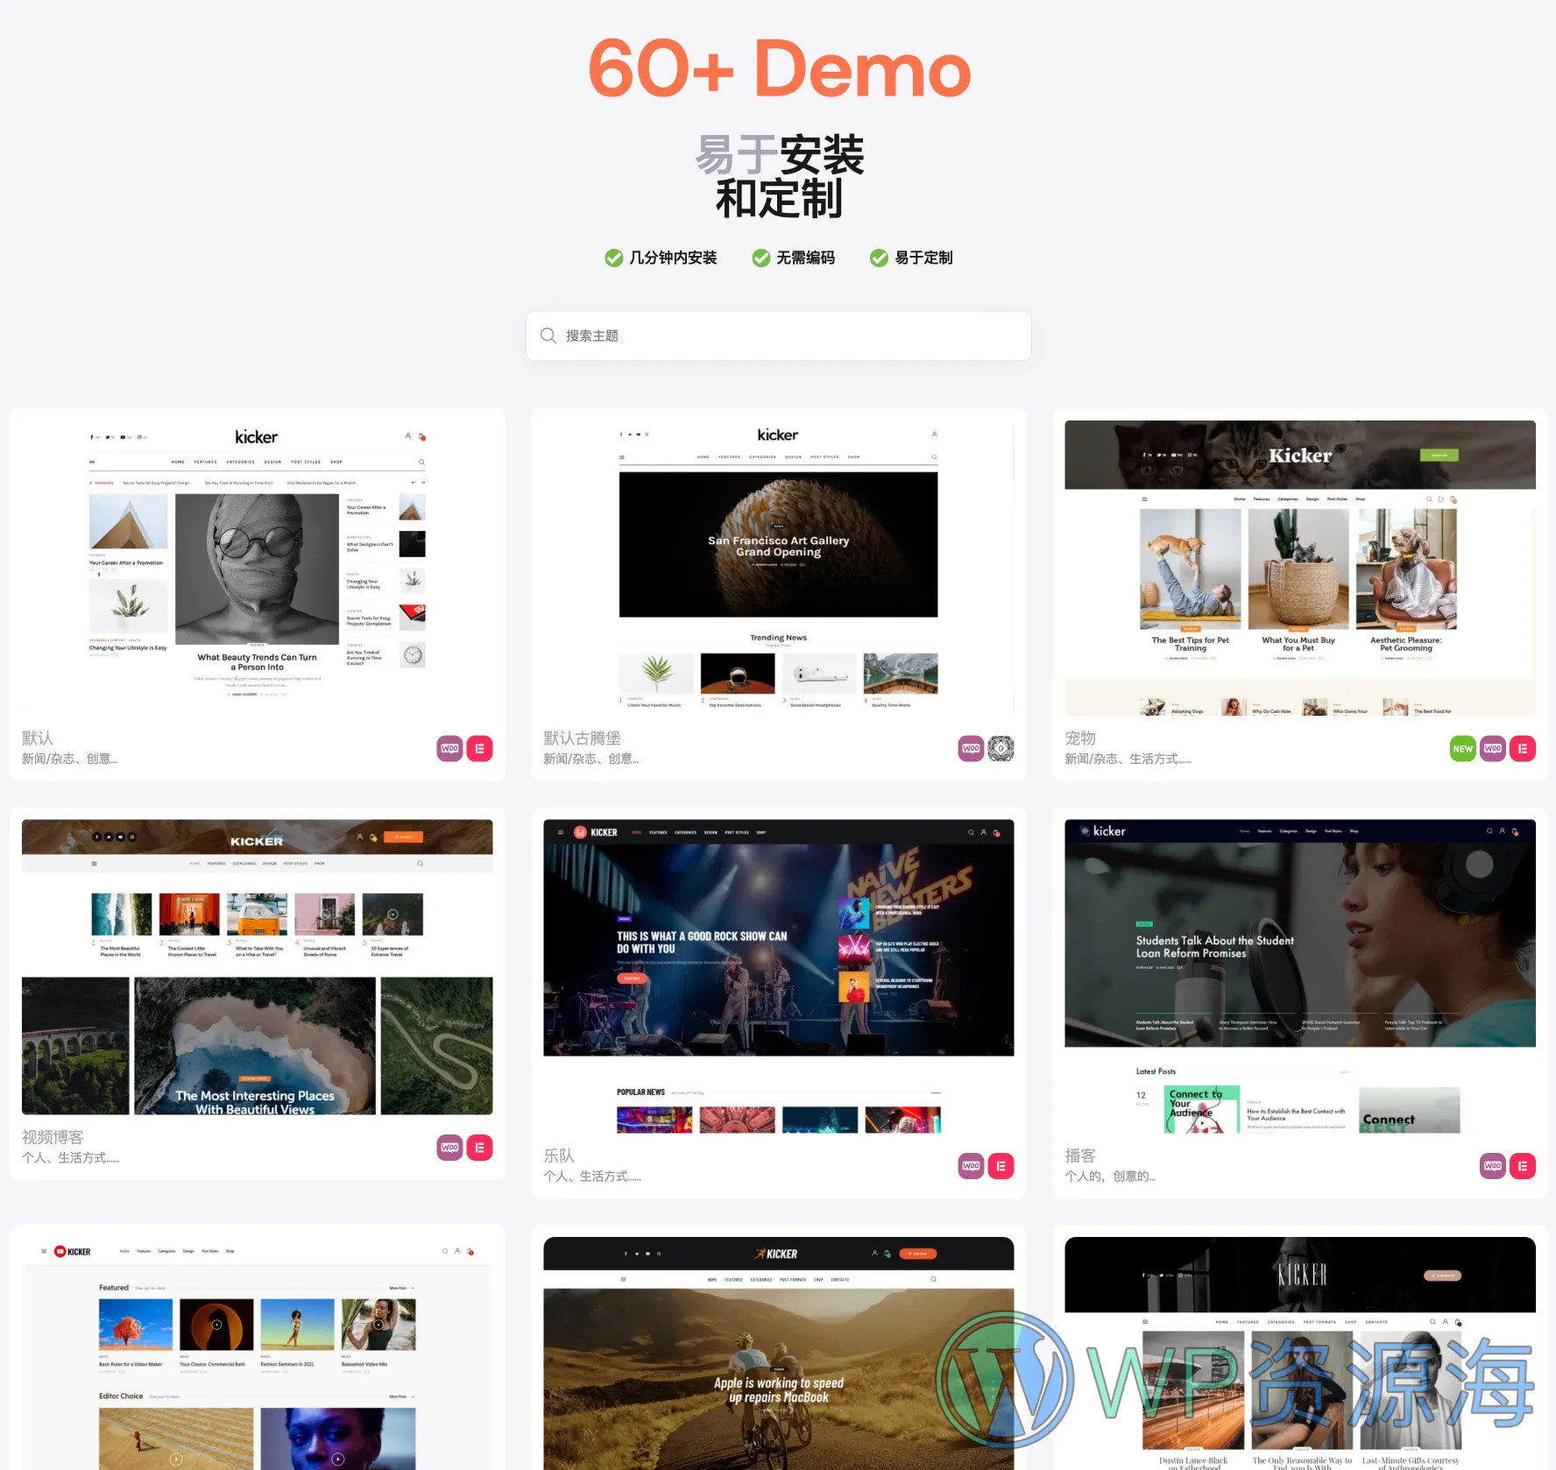The image size is (1556, 1470).
Task: Click WooCommerce badge on 视频博客 card
Action: coord(449,1148)
